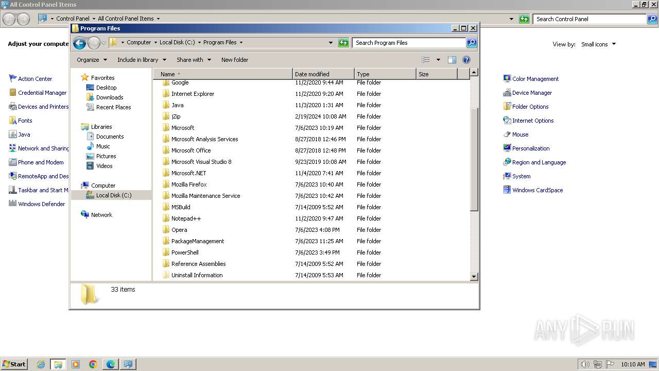Select the PowerShell folder
The width and height of the screenshot is (659, 371).
pyautogui.click(x=185, y=252)
